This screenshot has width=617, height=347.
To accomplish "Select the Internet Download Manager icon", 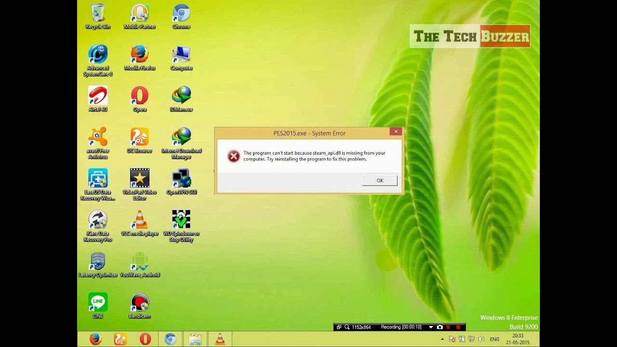I will pos(181,143).
